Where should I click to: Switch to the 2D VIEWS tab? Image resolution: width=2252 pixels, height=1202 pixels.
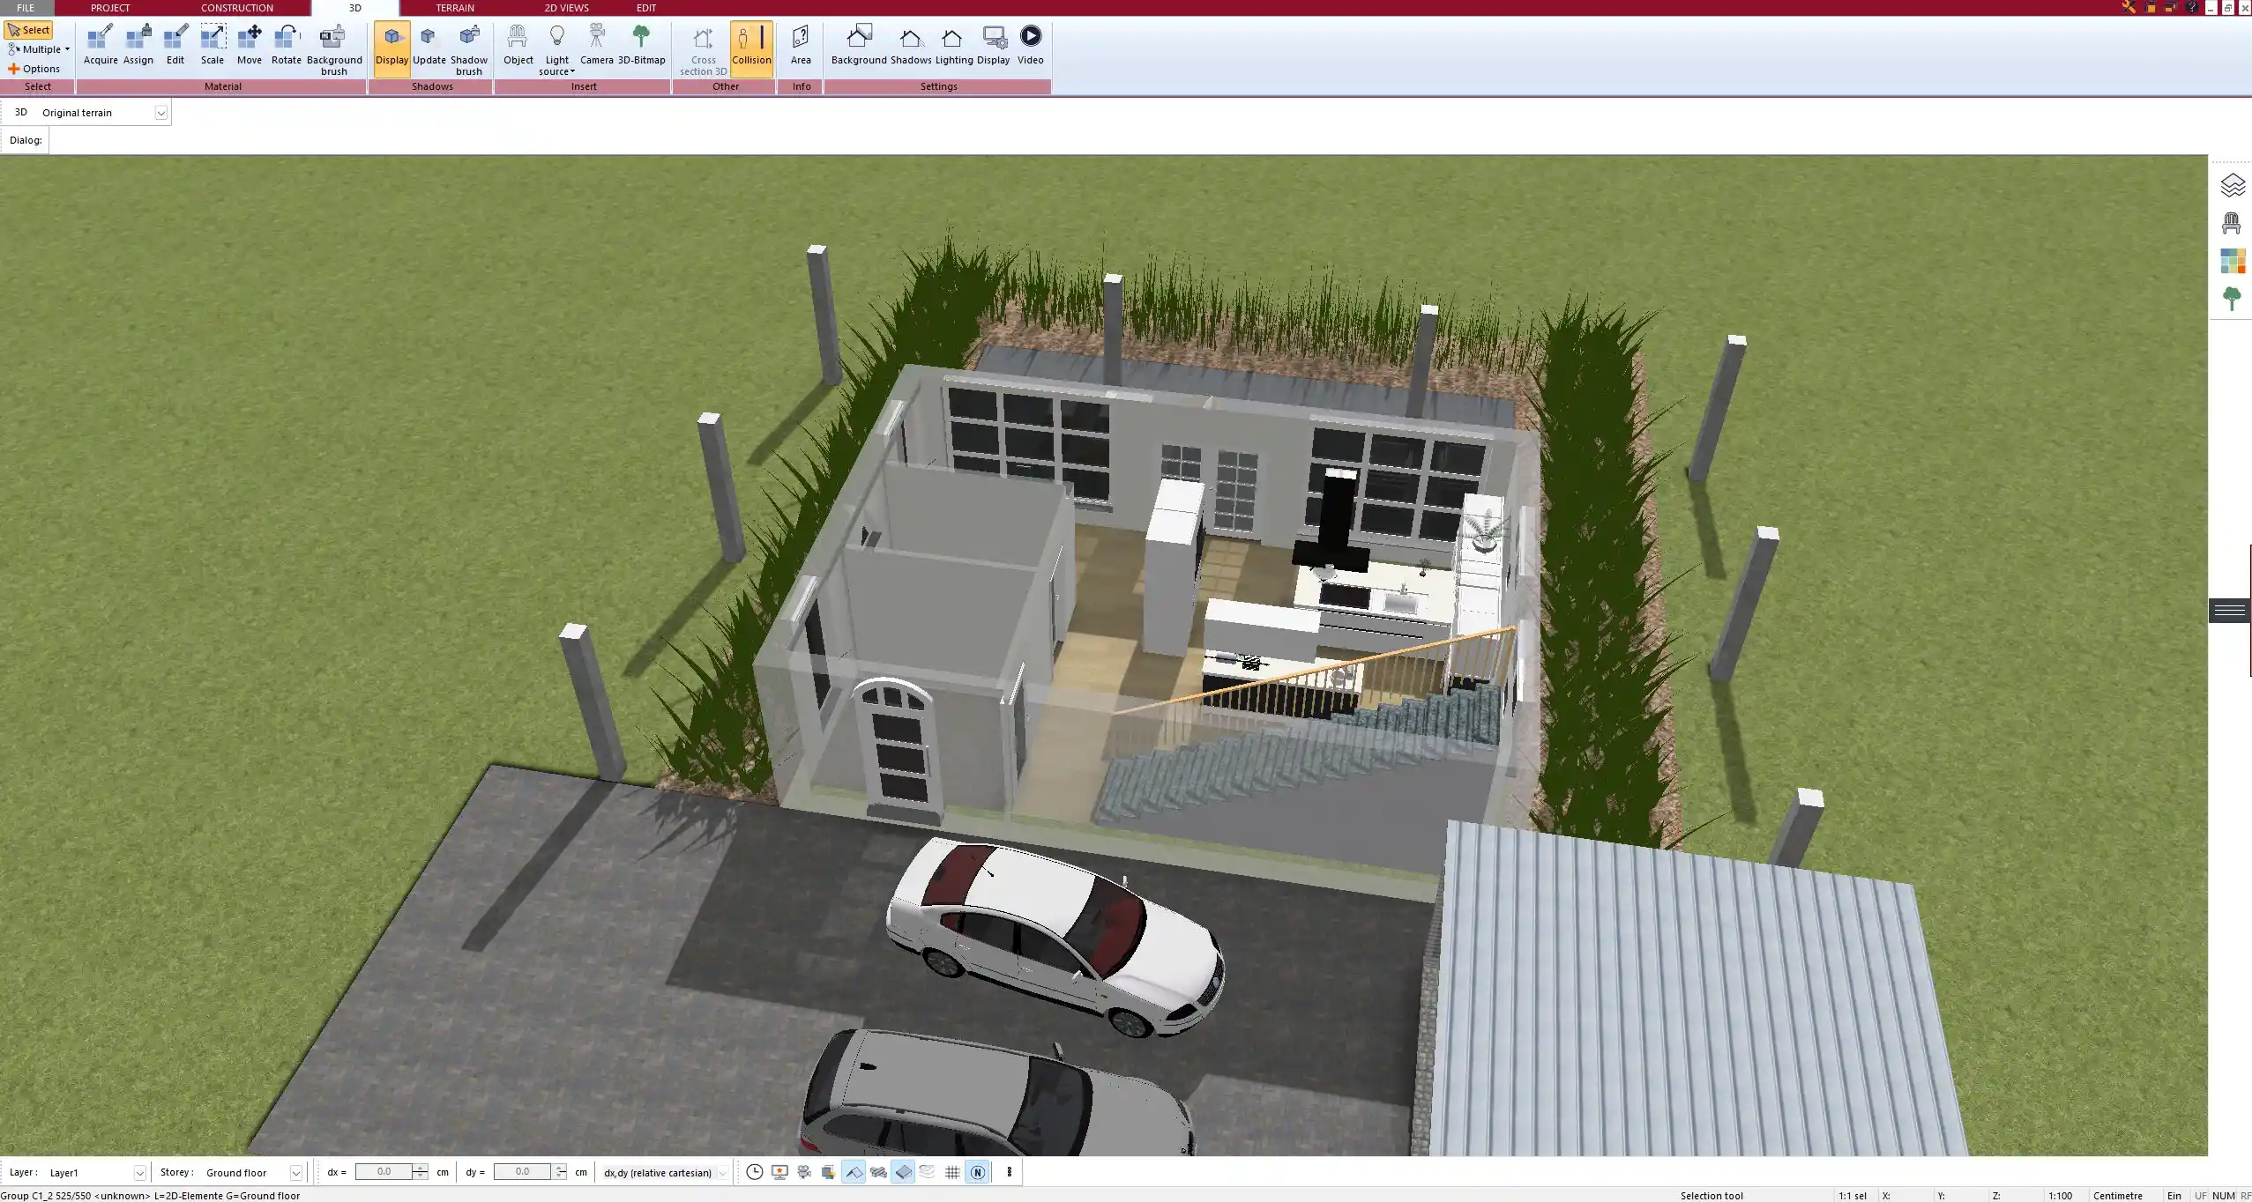click(566, 8)
